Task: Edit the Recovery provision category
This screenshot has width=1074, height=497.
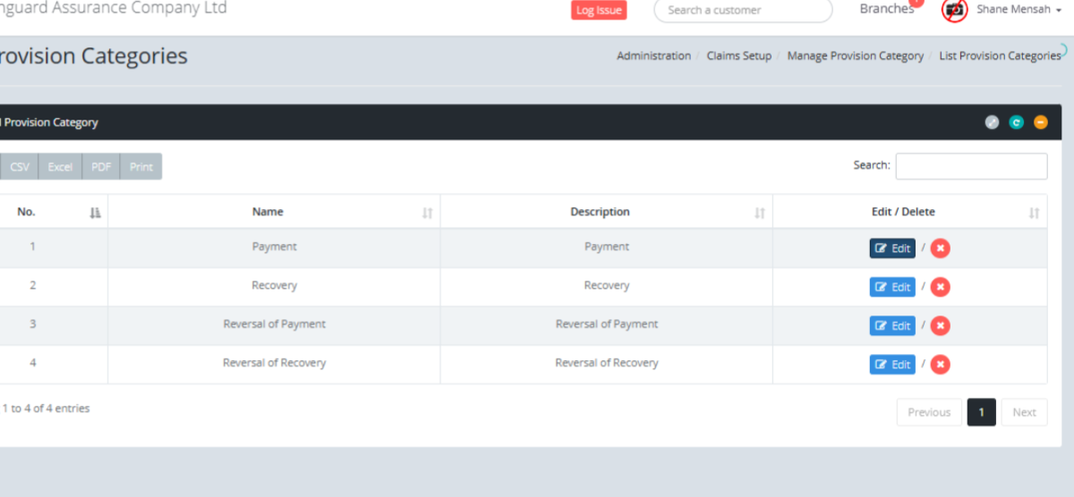Action: coord(891,287)
